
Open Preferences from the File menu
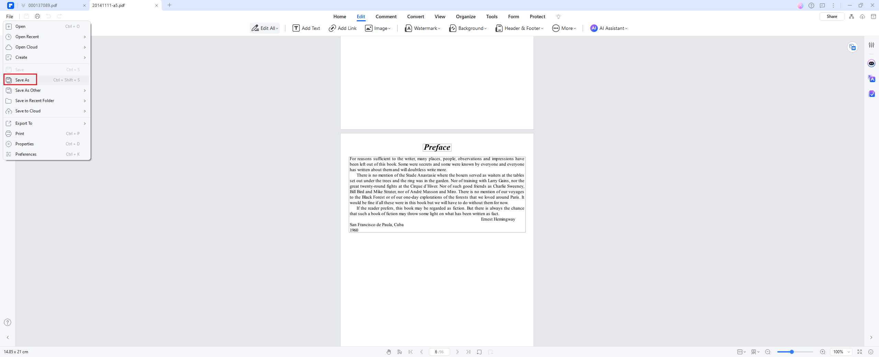point(46,154)
